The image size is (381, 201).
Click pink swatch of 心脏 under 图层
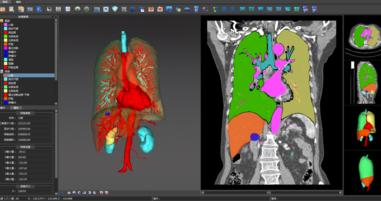tap(6, 25)
